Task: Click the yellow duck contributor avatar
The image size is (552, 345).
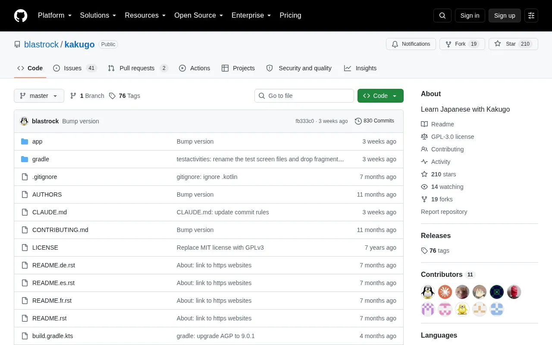Action: pyautogui.click(x=462, y=309)
